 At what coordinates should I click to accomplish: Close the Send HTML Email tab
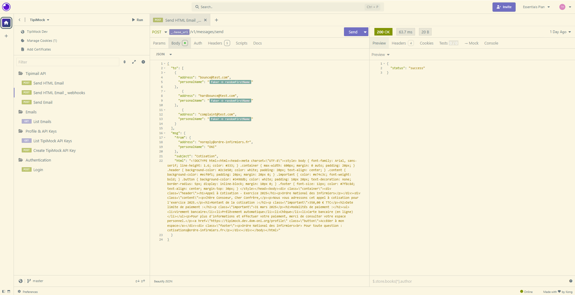click(x=205, y=20)
